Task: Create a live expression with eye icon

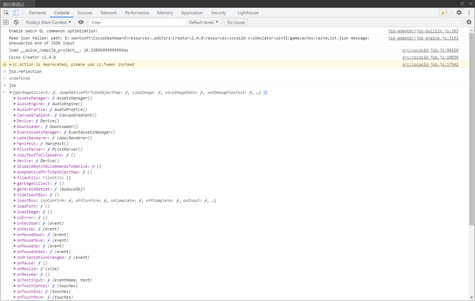Action: (x=81, y=22)
